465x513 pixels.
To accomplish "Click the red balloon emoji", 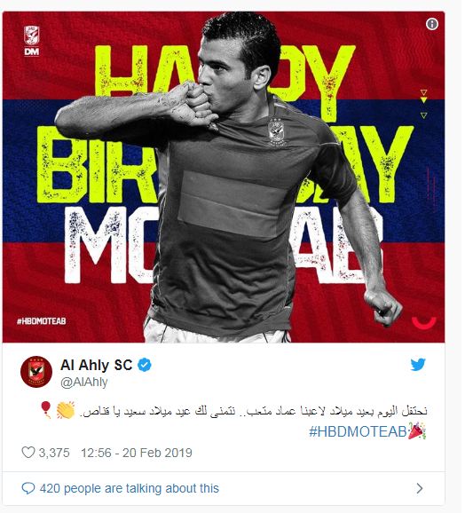I will tap(46, 410).
